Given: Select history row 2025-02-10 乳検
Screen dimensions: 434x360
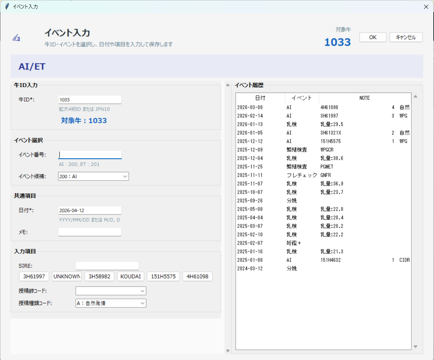Looking at the screenshot, I should (323, 234).
